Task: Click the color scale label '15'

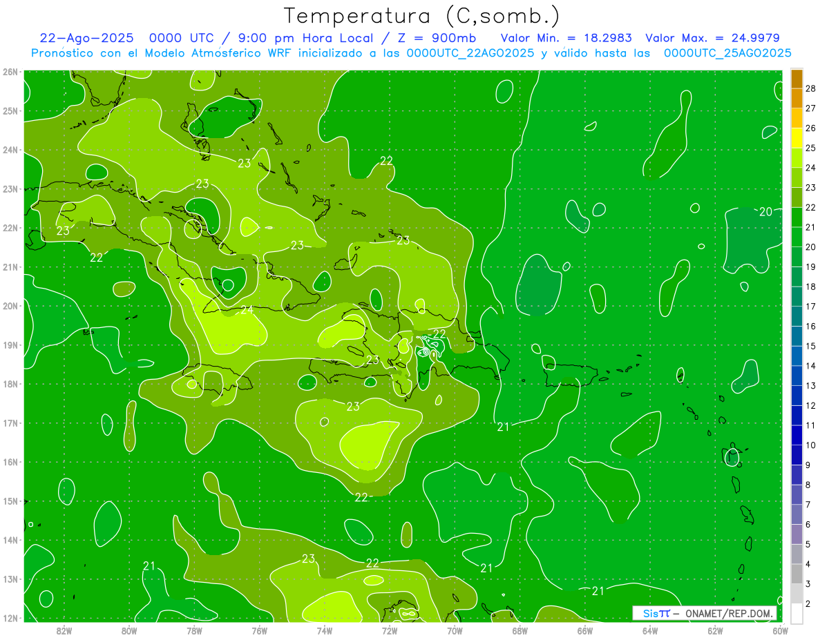Action: tap(811, 346)
